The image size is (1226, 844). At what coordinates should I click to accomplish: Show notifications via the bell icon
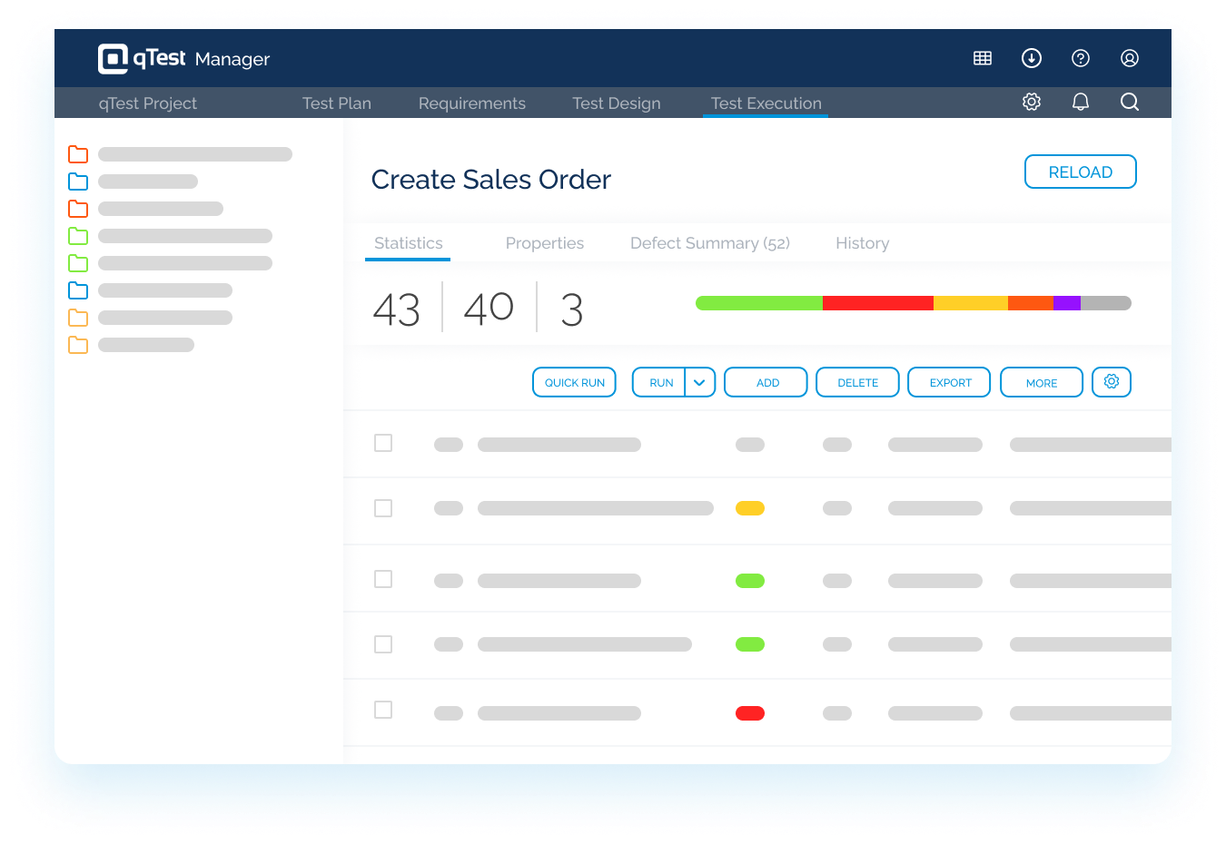[x=1080, y=102]
